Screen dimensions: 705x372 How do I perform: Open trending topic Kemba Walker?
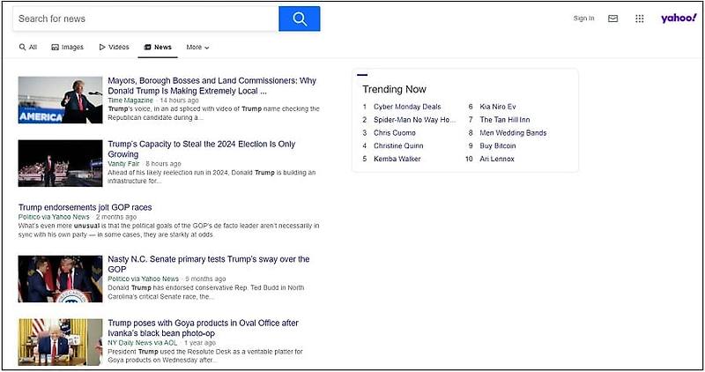(397, 159)
